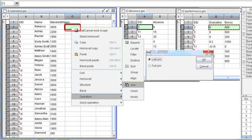Click the Set/Cancel work scope icon
252x140 pixels.
point(76,30)
